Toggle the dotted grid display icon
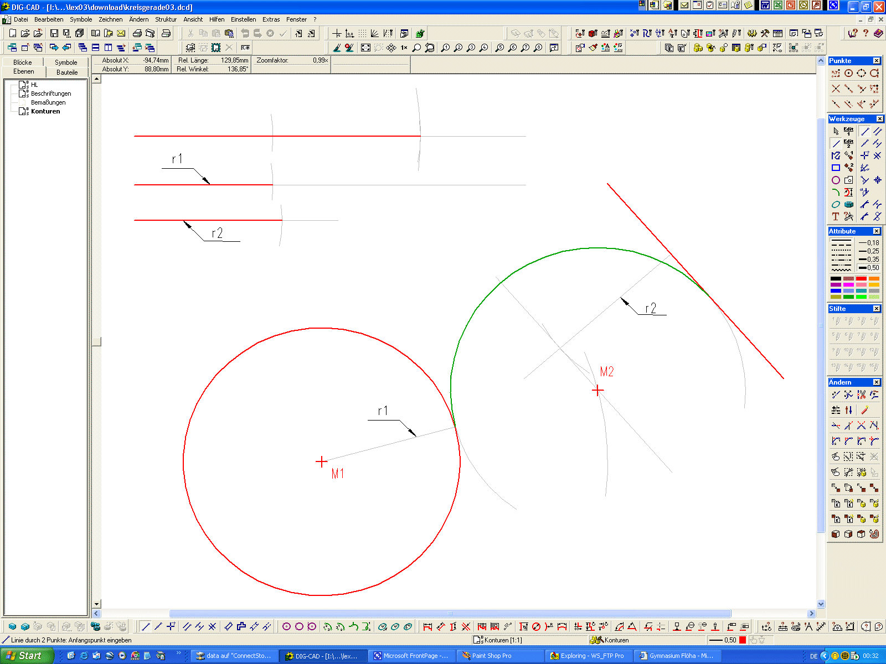The height and width of the screenshot is (664, 886). tap(362, 34)
